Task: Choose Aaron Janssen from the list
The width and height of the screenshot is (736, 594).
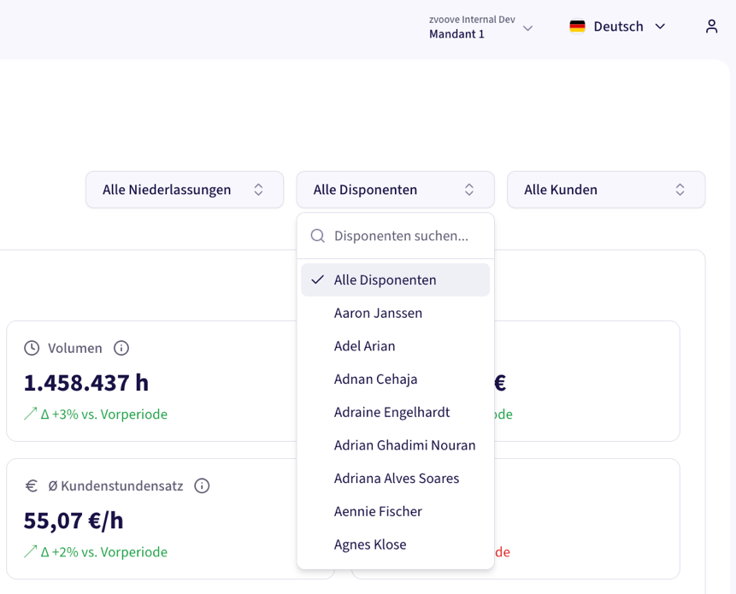Action: click(378, 313)
